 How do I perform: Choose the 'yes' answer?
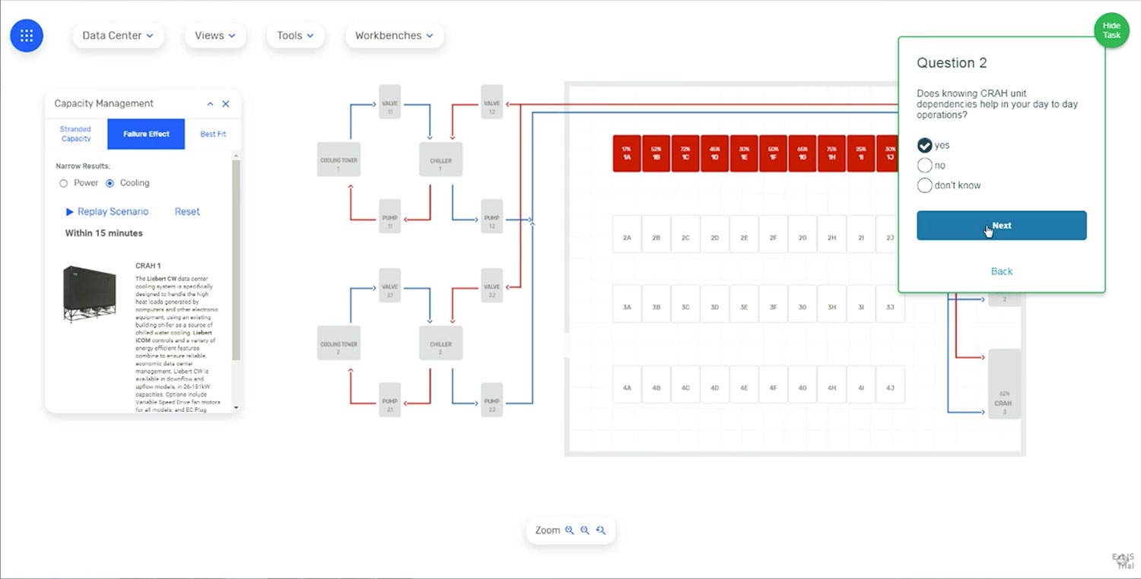click(925, 145)
